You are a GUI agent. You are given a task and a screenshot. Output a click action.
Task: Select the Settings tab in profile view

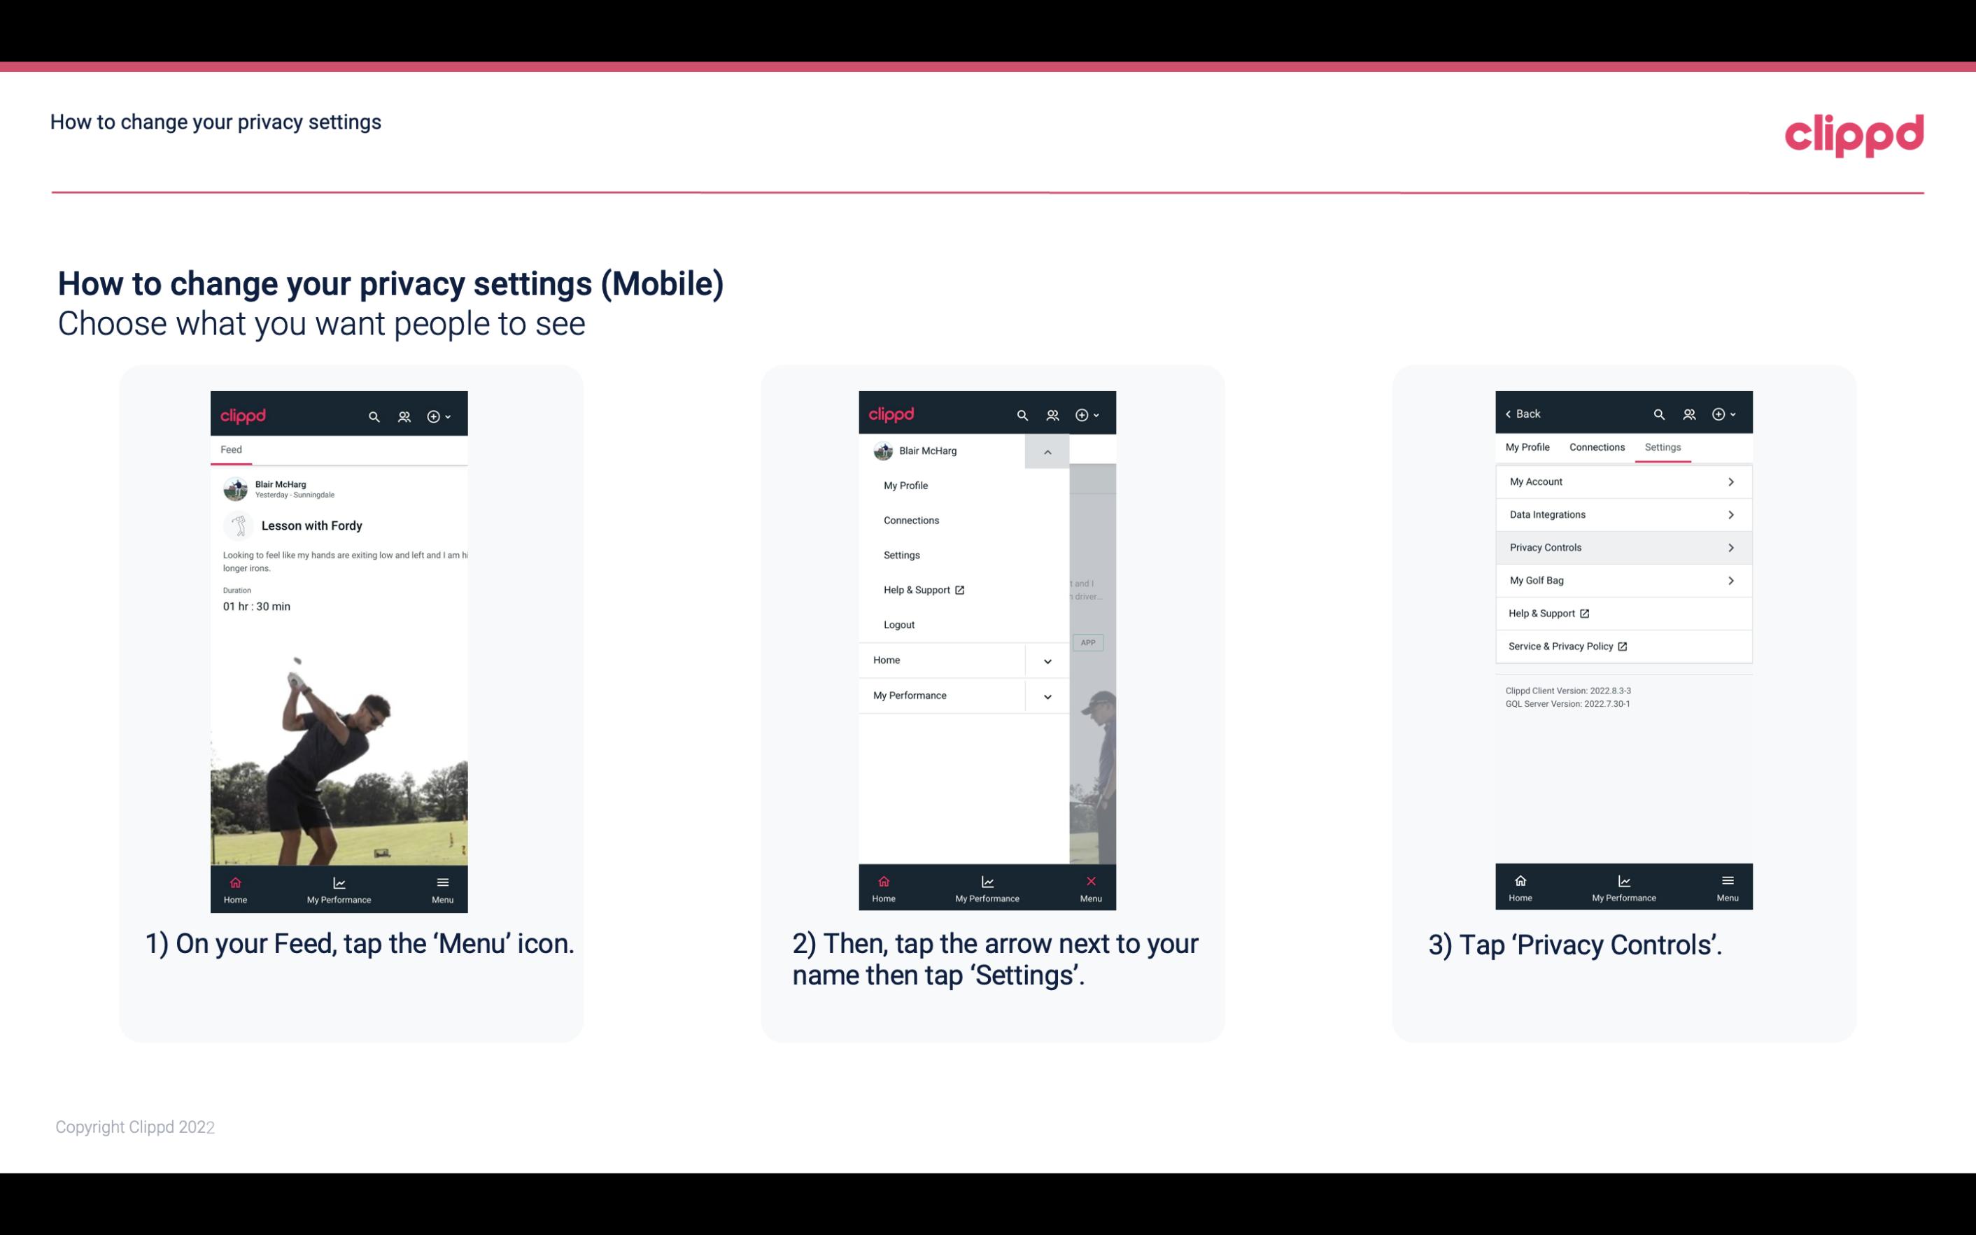[1662, 446]
